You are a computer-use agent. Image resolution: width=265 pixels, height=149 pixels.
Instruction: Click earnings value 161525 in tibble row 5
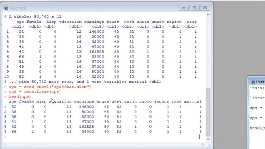[x=96, y=51]
